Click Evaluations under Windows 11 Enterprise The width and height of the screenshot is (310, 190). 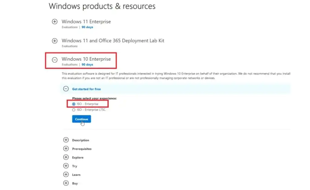click(x=70, y=27)
